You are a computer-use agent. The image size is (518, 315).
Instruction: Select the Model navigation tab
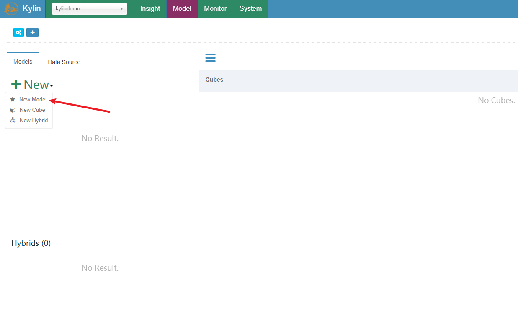(x=182, y=9)
